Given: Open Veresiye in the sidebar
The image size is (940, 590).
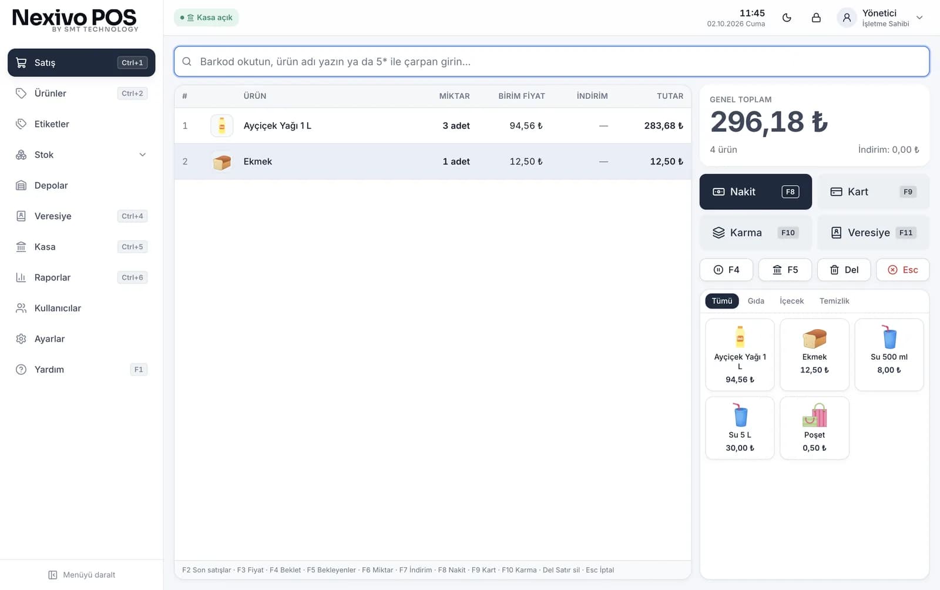Looking at the screenshot, I should pos(82,216).
